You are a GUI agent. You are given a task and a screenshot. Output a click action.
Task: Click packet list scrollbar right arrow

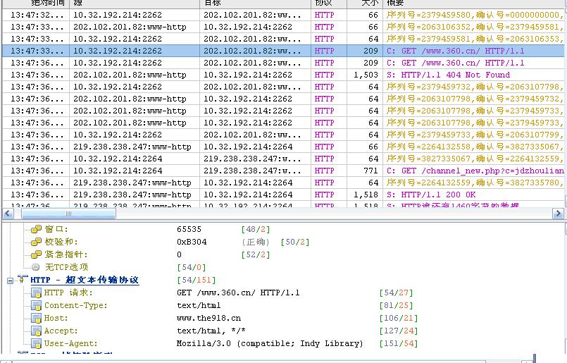click(x=558, y=214)
